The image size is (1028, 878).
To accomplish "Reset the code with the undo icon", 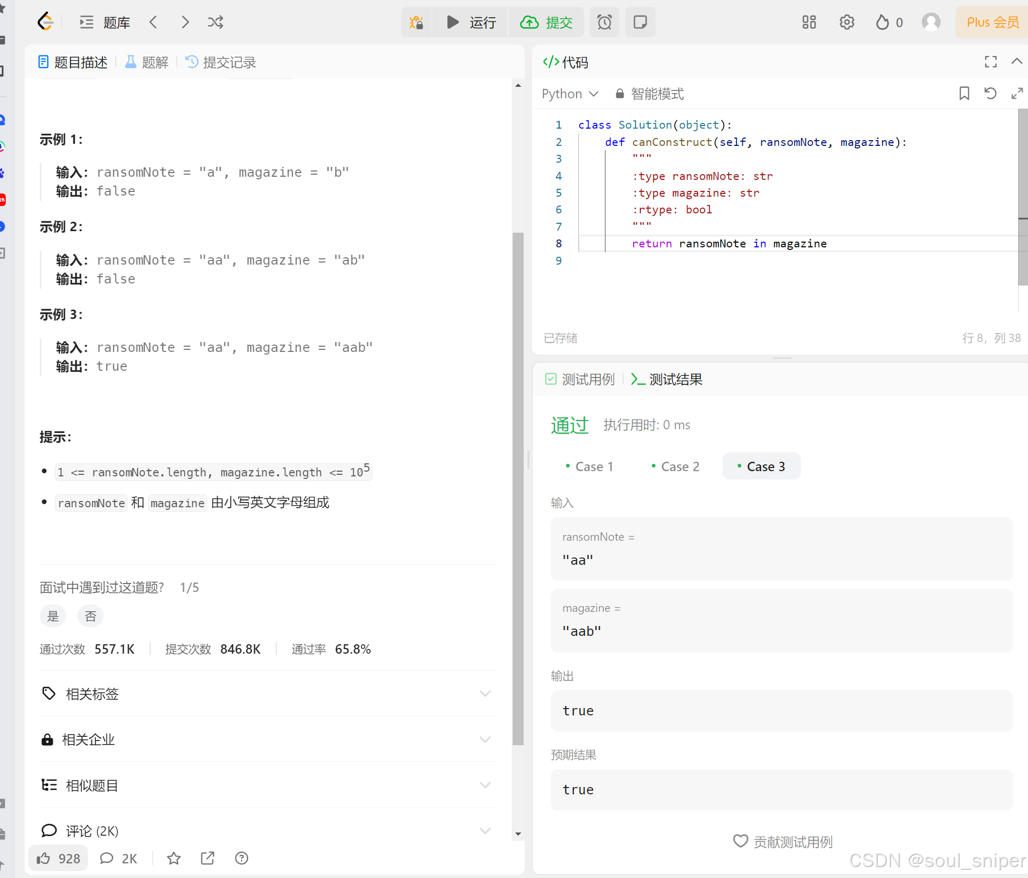I will pyautogui.click(x=990, y=93).
